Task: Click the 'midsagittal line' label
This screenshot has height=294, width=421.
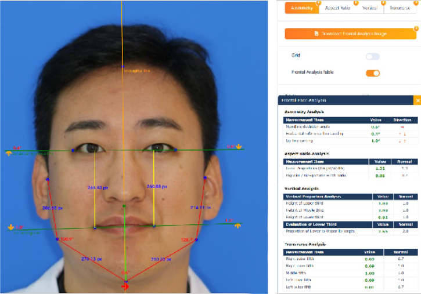Action: [x=137, y=71]
